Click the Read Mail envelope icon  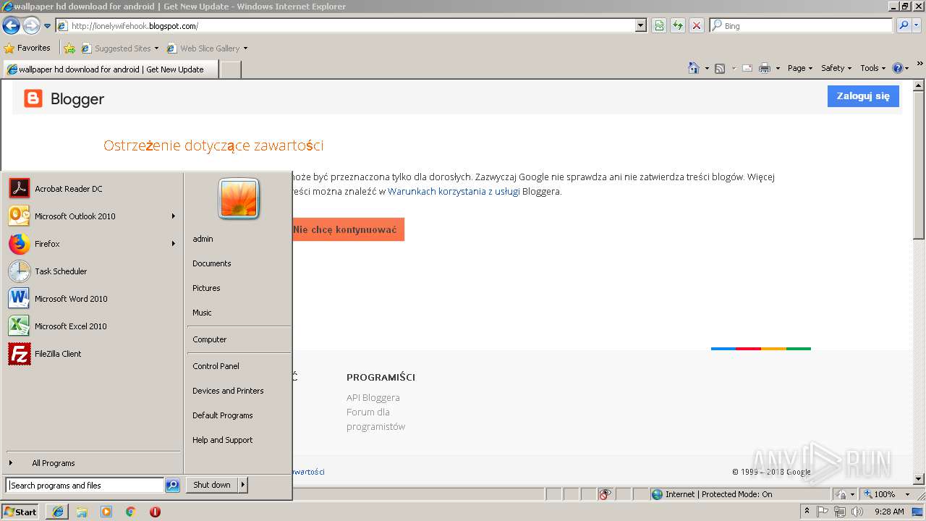point(747,68)
